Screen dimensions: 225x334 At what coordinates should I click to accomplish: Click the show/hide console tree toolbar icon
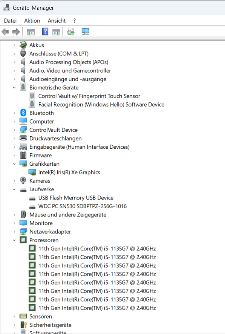(31, 32)
